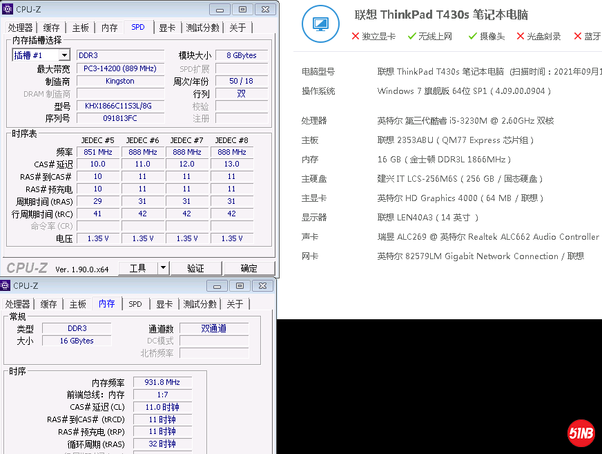The image size is (602, 454).
Task: Click the green checkmark beside 无线上网
Action: [x=412, y=36]
